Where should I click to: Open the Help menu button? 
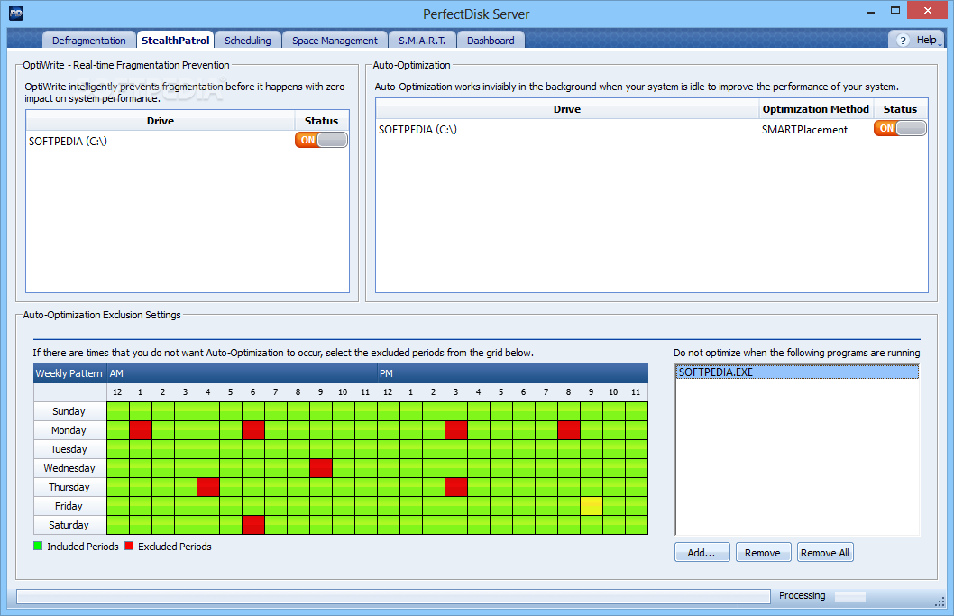click(916, 41)
